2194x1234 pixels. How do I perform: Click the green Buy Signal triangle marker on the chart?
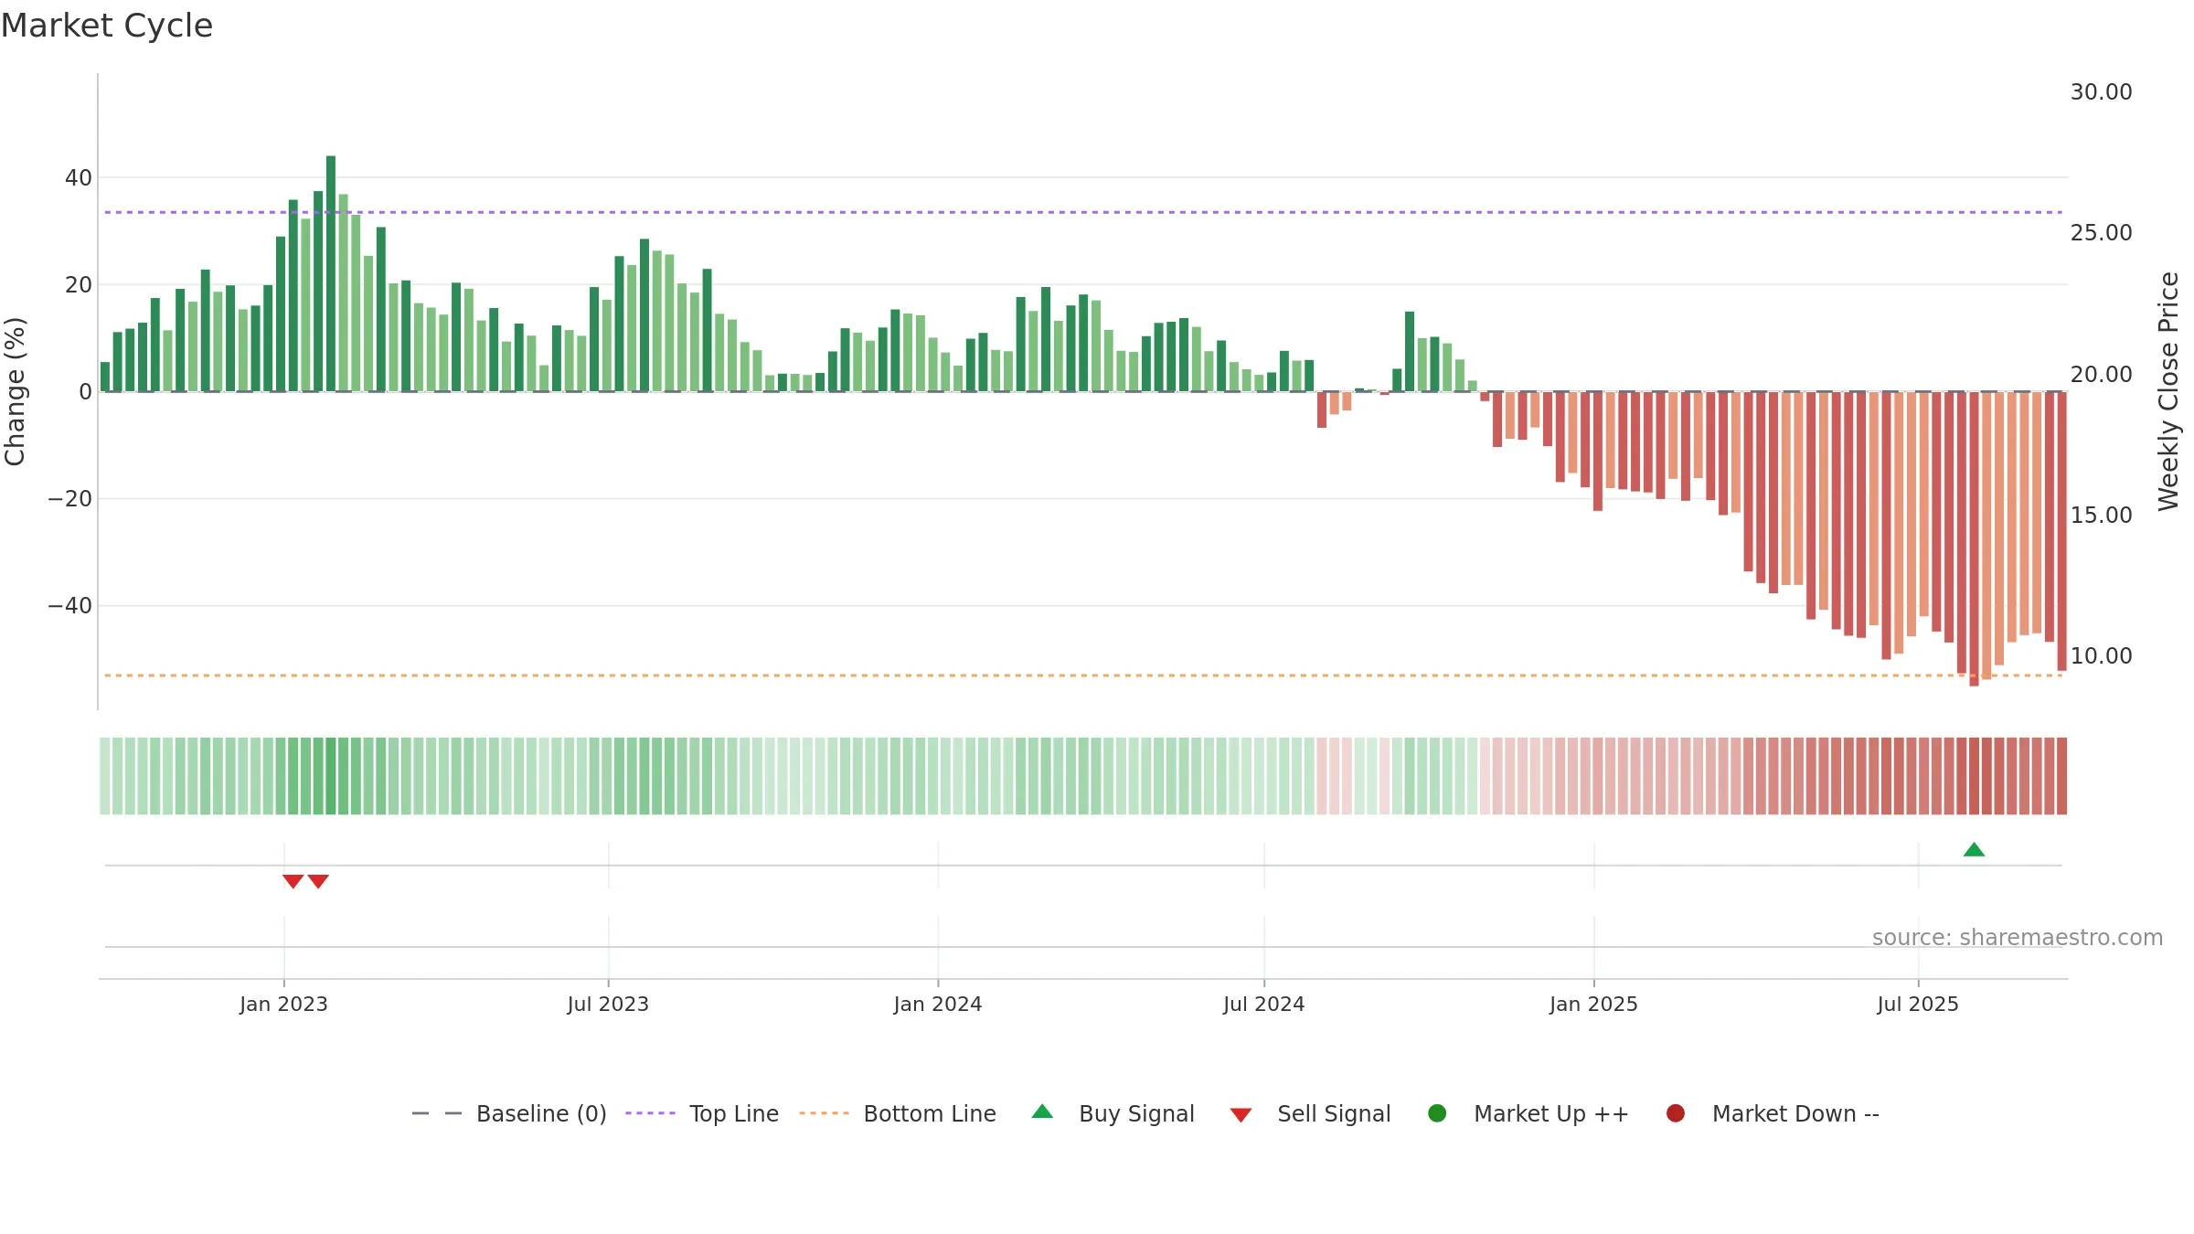[1974, 850]
